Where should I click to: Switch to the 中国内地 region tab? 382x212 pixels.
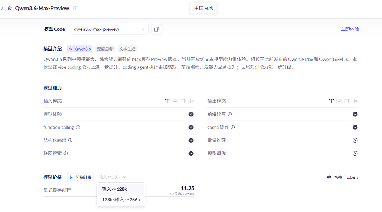click(x=203, y=8)
